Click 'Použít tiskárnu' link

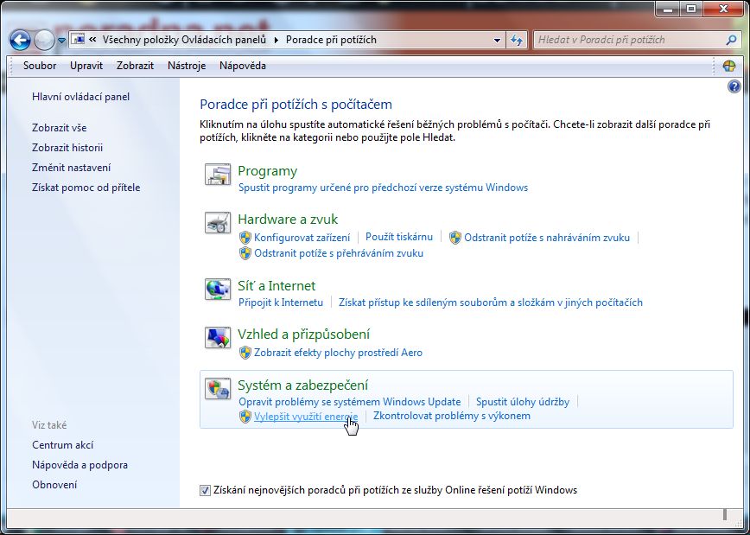pos(399,237)
